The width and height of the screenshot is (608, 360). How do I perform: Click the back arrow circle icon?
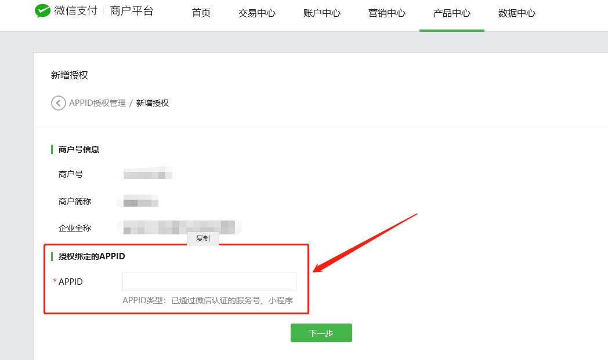[59, 103]
